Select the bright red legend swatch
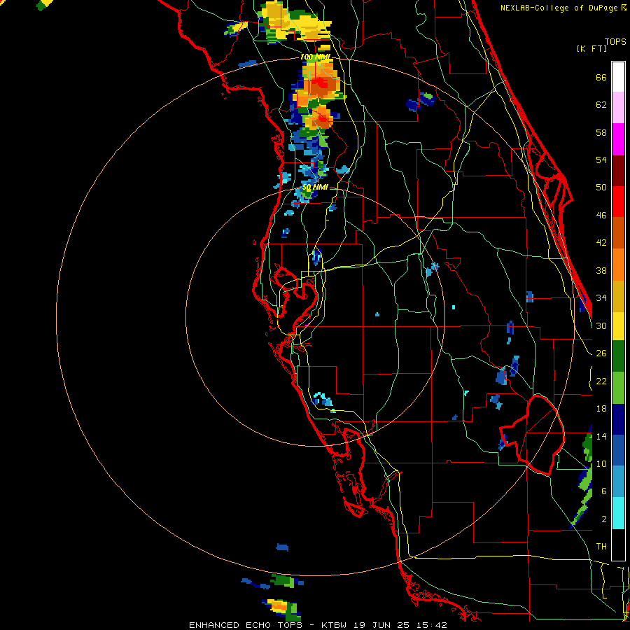The height and width of the screenshot is (630, 630). 618,202
